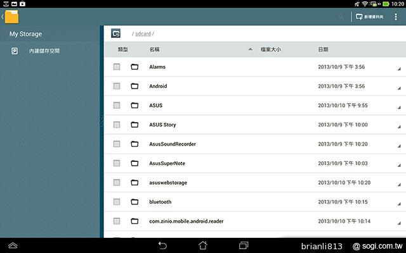Select 內建儲存空間 internal storage

[44, 51]
